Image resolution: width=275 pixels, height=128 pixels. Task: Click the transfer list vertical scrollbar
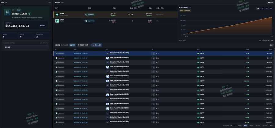coord(274,75)
